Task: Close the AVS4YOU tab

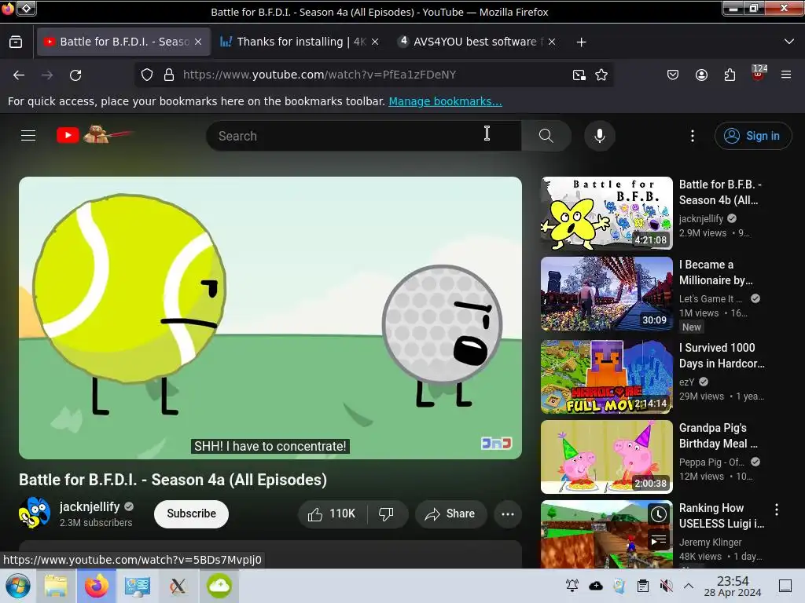Action: [x=551, y=42]
